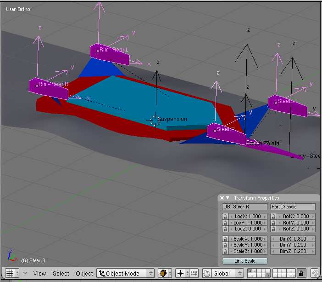
Task: Open the Select menu
Action: coord(61,273)
